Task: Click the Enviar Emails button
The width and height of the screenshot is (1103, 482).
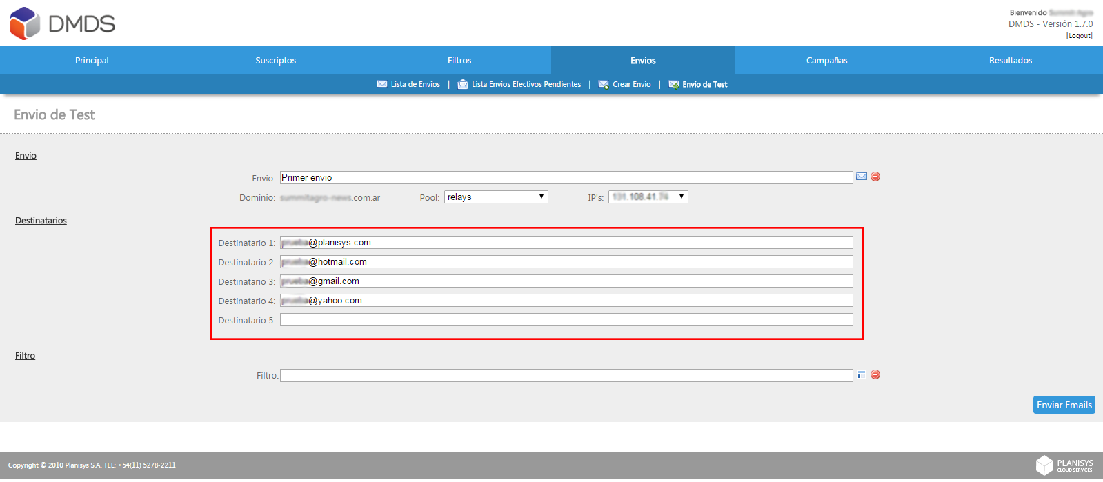Action: pos(1064,405)
